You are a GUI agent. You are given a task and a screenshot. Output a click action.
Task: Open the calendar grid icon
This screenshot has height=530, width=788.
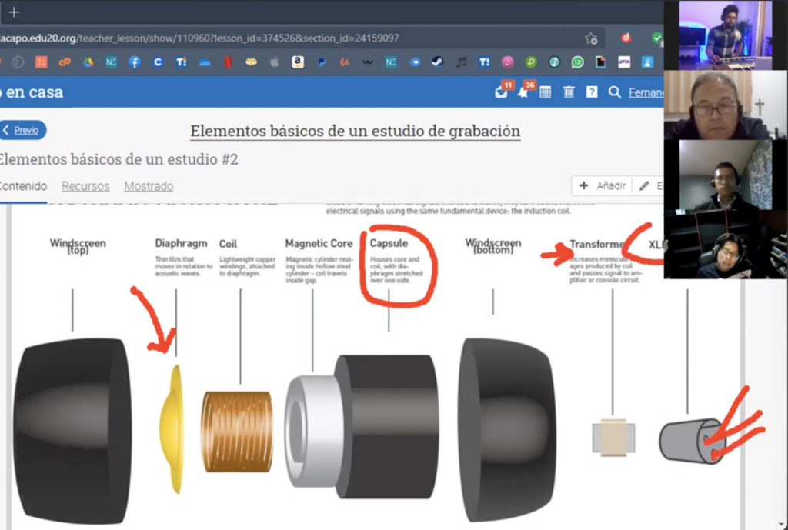pos(546,92)
